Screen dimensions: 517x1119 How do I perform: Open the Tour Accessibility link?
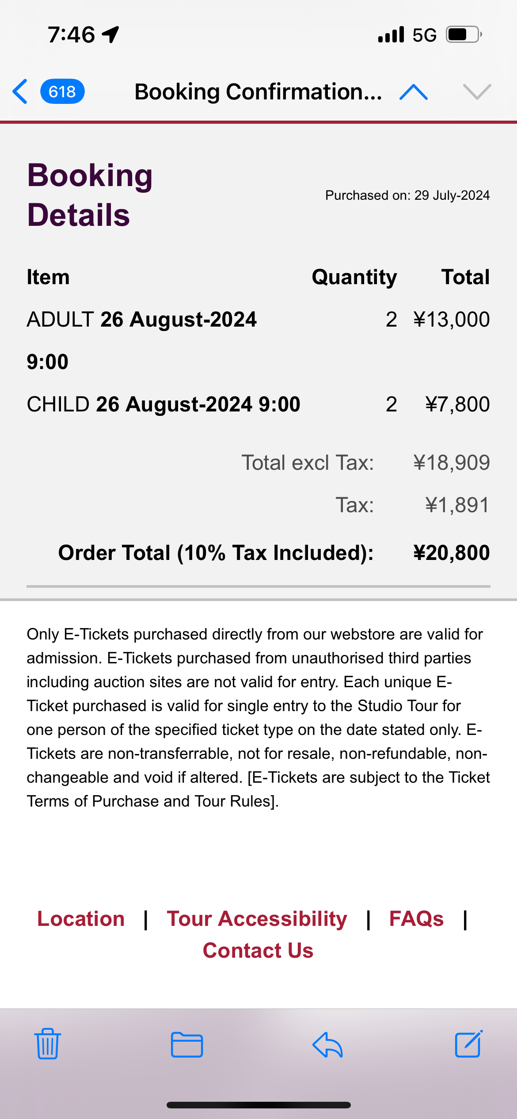point(257,919)
